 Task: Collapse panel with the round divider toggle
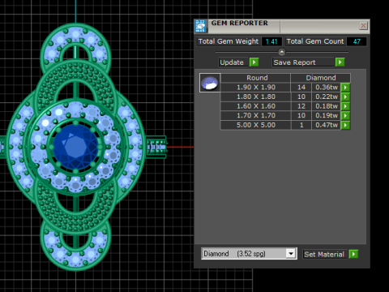[281, 52]
